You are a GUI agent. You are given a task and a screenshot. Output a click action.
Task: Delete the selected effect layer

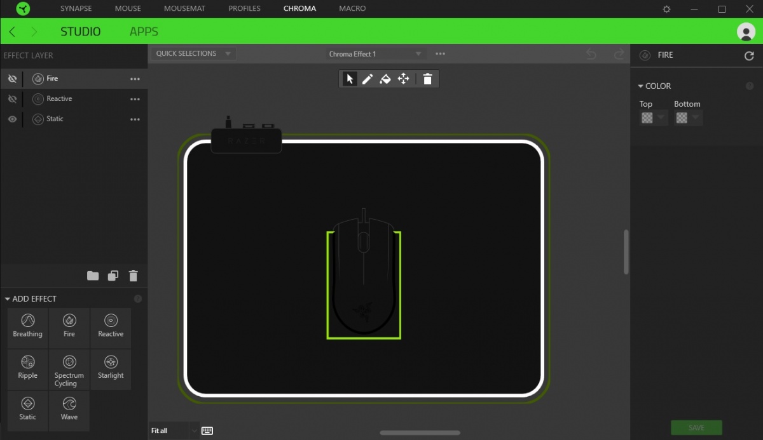click(133, 276)
